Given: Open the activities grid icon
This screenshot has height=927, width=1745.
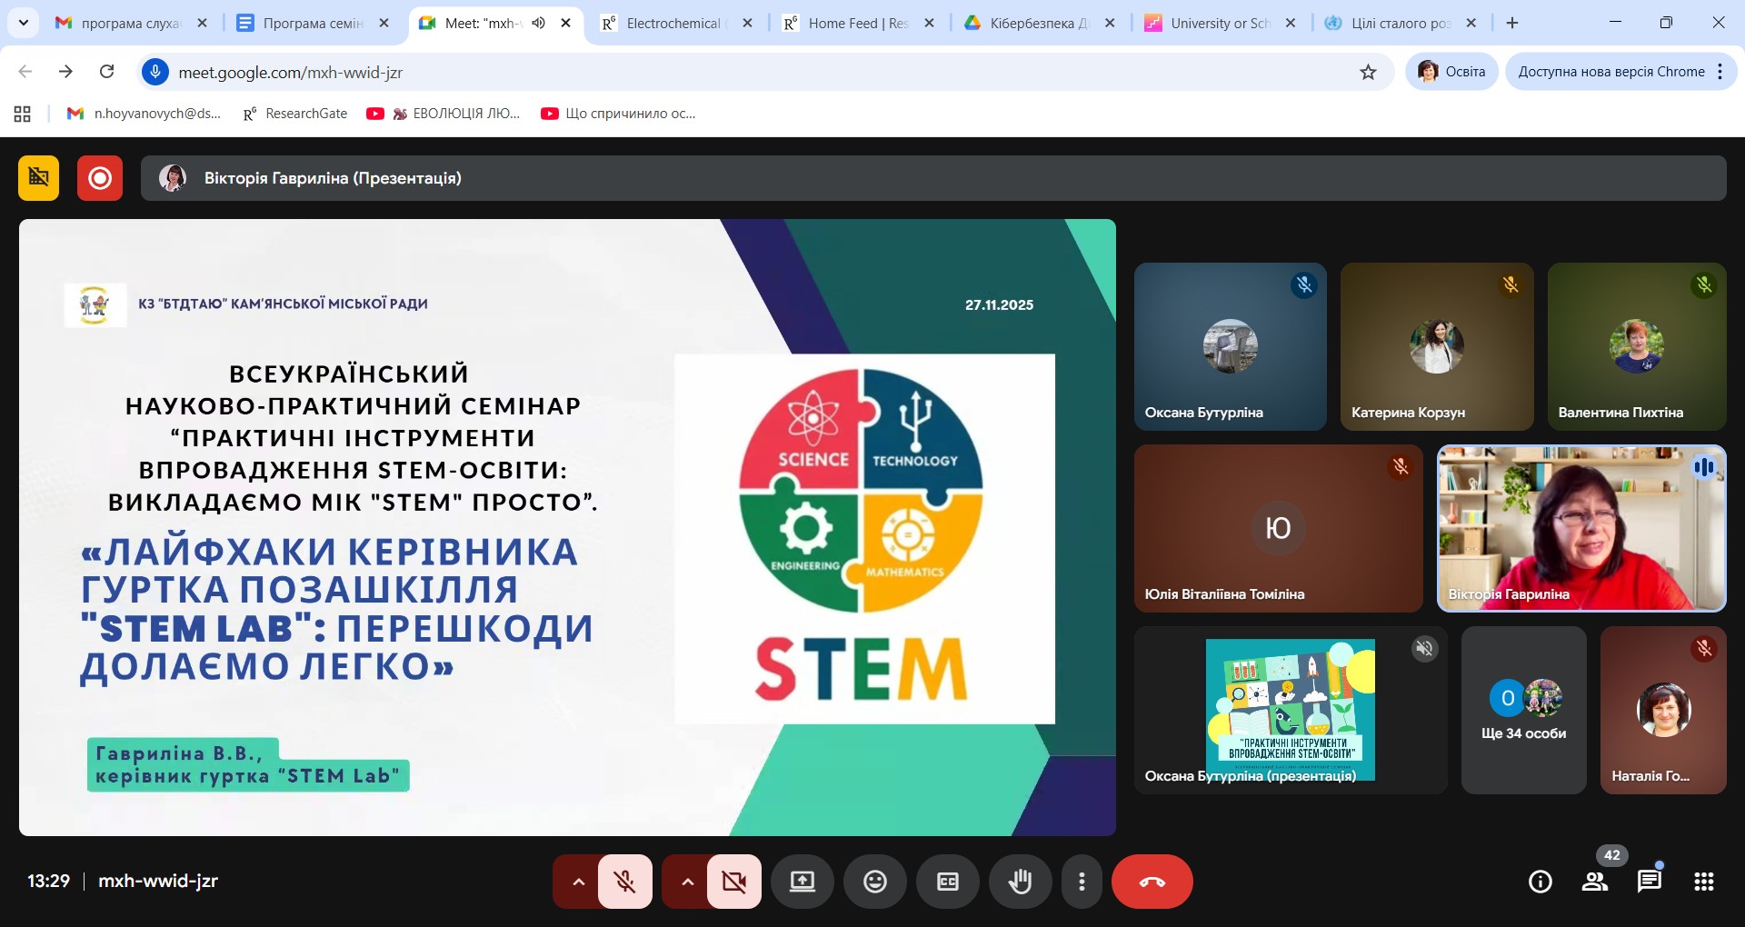Looking at the screenshot, I should [1703, 882].
